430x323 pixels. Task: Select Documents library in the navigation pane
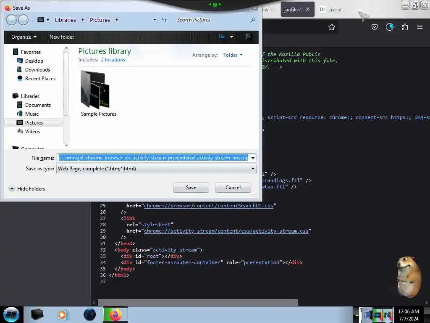(38, 105)
